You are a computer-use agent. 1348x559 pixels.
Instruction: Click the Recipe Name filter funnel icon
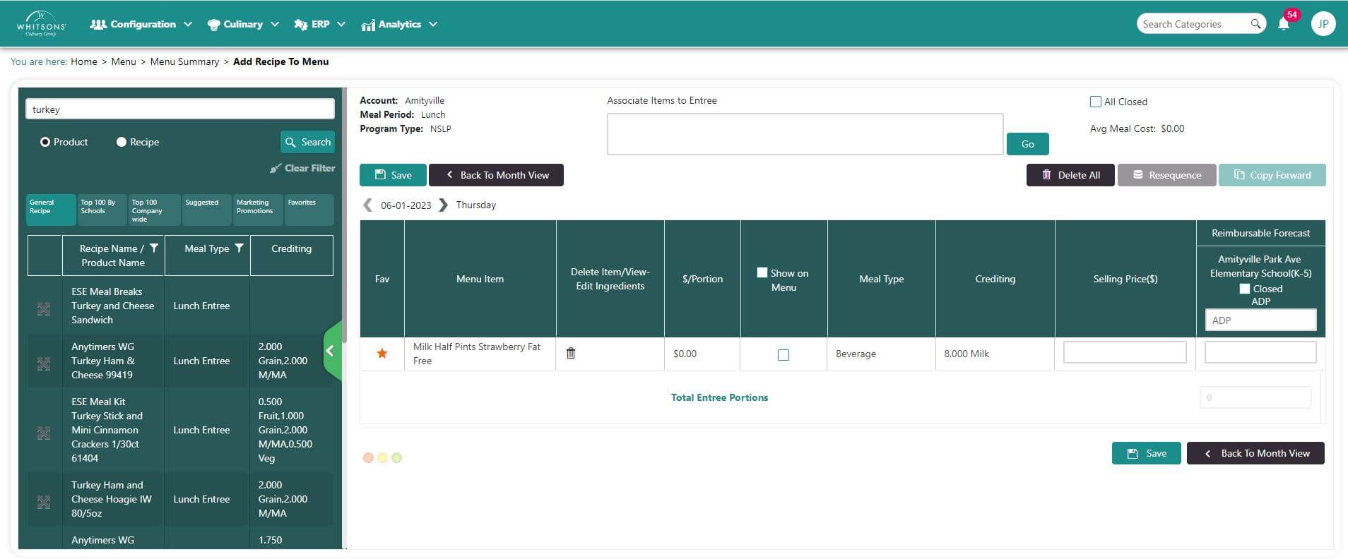pyautogui.click(x=154, y=248)
